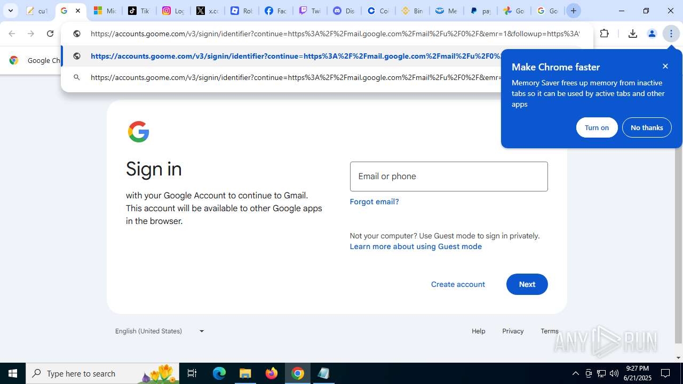Open the Coinbase tab
Screen dimensions: 683x384
(x=378, y=11)
